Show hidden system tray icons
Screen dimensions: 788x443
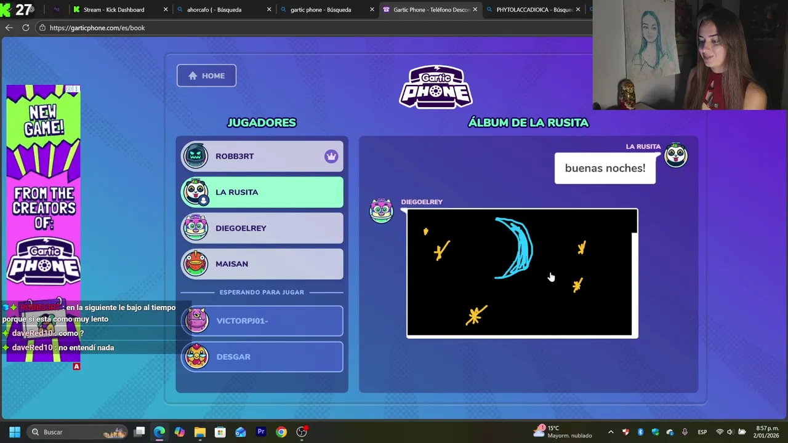(611, 432)
